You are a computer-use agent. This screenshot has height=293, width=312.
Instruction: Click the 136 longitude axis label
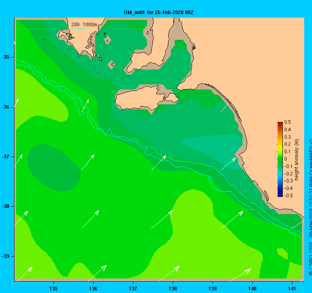point(93,288)
